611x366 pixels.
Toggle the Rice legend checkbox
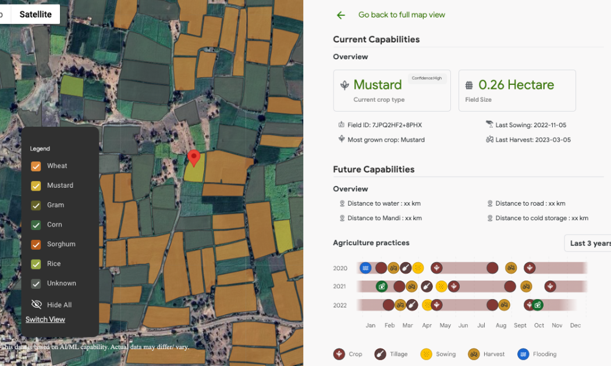tap(36, 264)
